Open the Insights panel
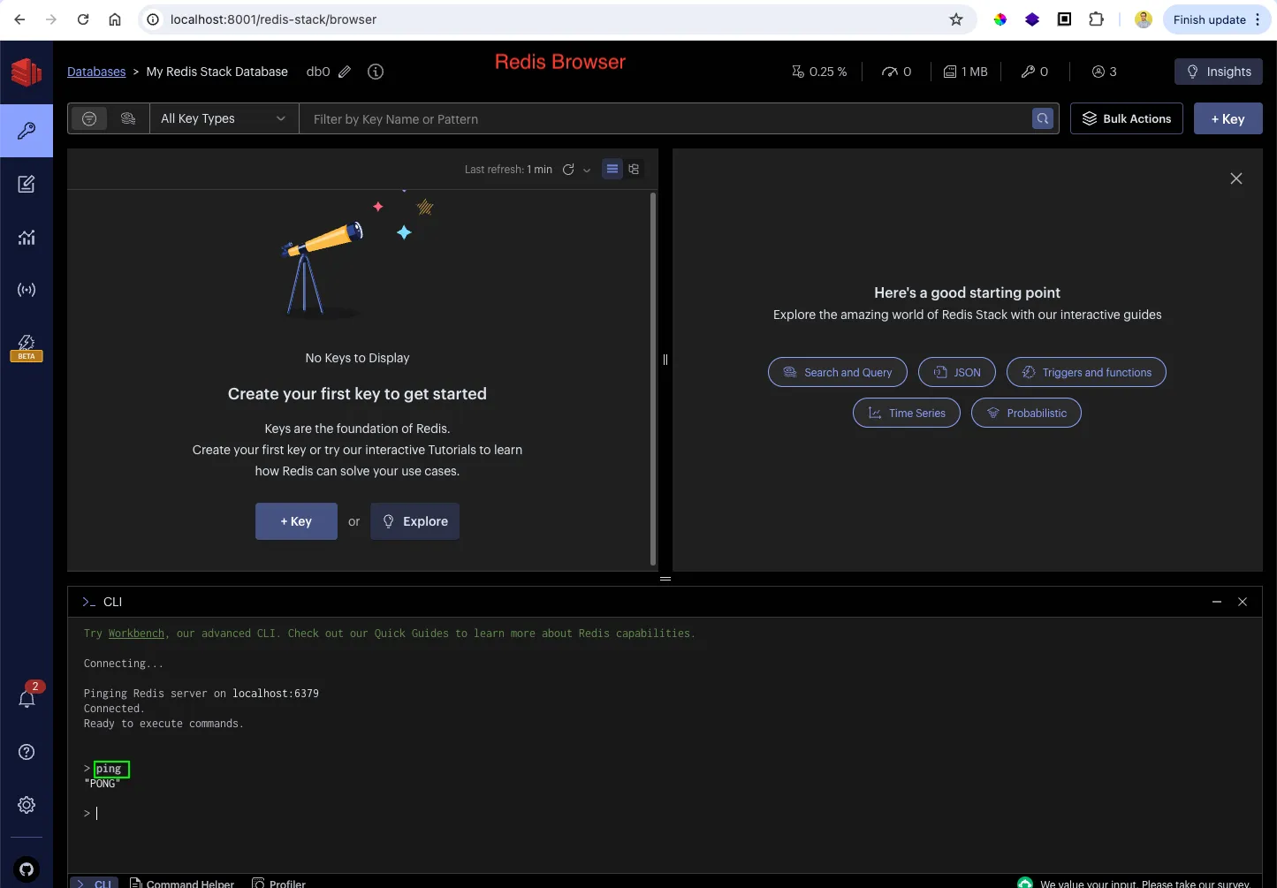The height and width of the screenshot is (888, 1277). (1219, 72)
